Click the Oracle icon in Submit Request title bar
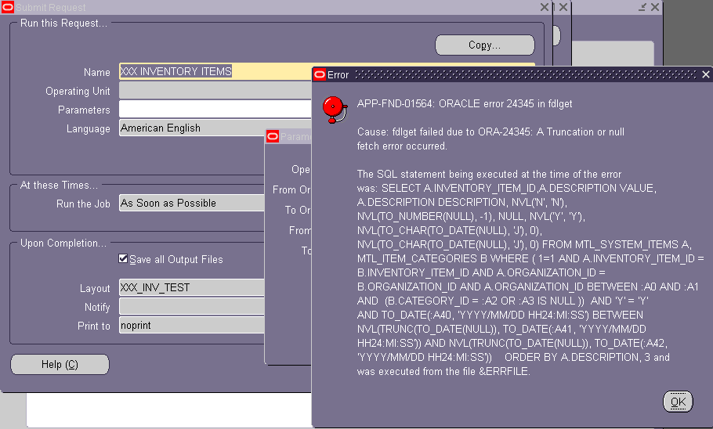The height and width of the screenshot is (429, 713). click(7, 7)
